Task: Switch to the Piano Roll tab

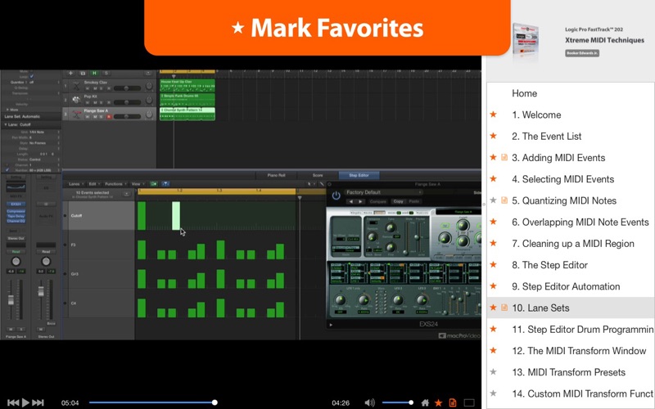Action: [x=276, y=175]
